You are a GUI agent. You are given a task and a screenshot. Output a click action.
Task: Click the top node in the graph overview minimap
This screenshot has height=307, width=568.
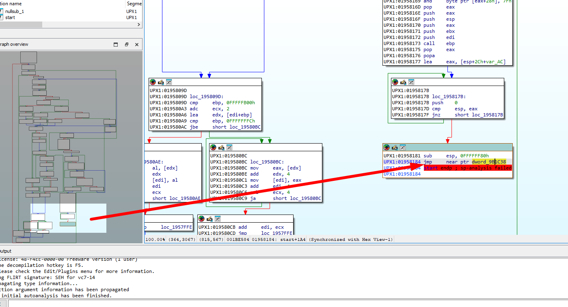coord(28,58)
